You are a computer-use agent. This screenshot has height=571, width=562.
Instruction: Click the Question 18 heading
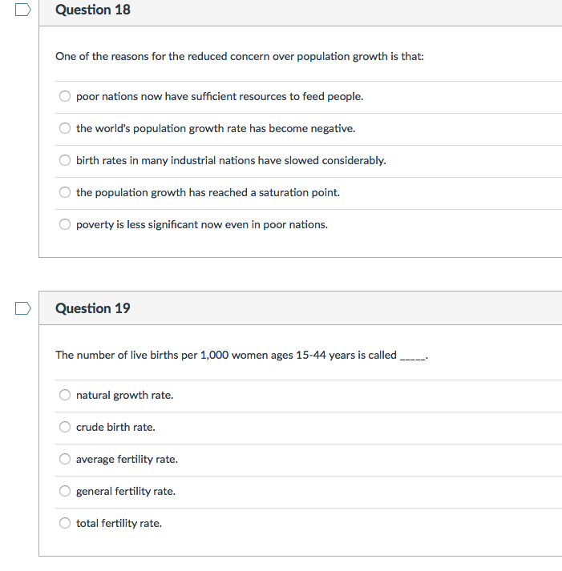(93, 10)
